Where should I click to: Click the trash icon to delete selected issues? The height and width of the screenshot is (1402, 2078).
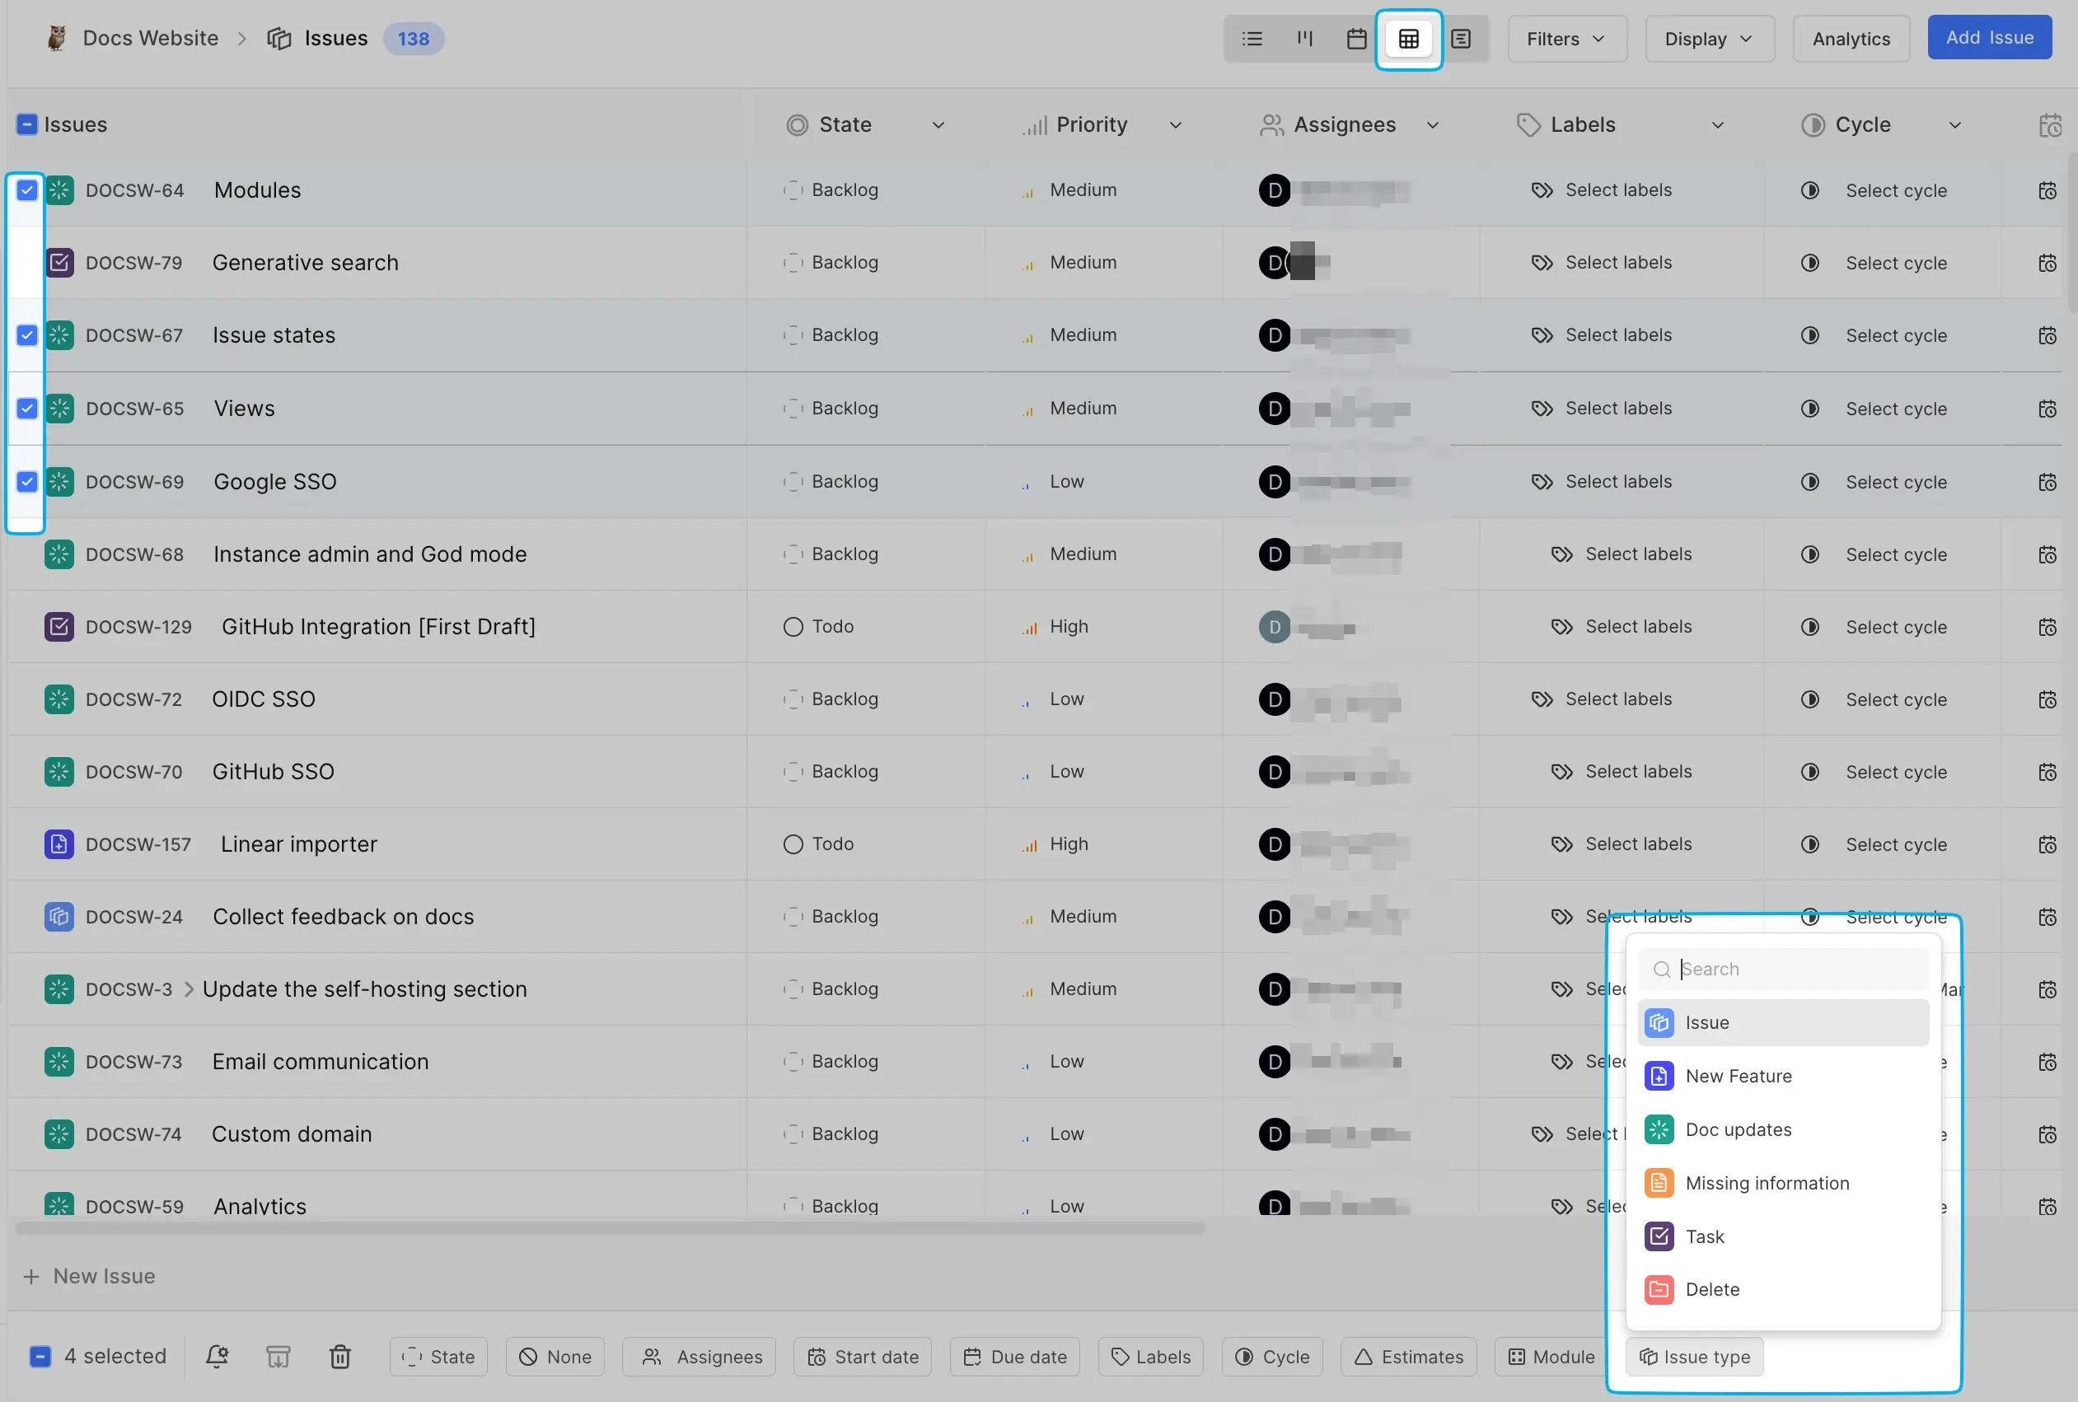tap(339, 1357)
